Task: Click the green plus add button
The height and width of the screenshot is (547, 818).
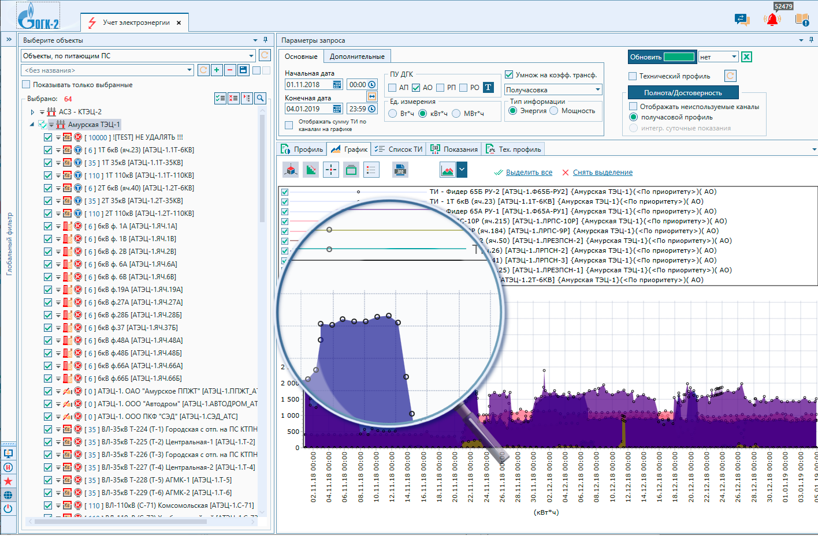Action: point(217,70)
